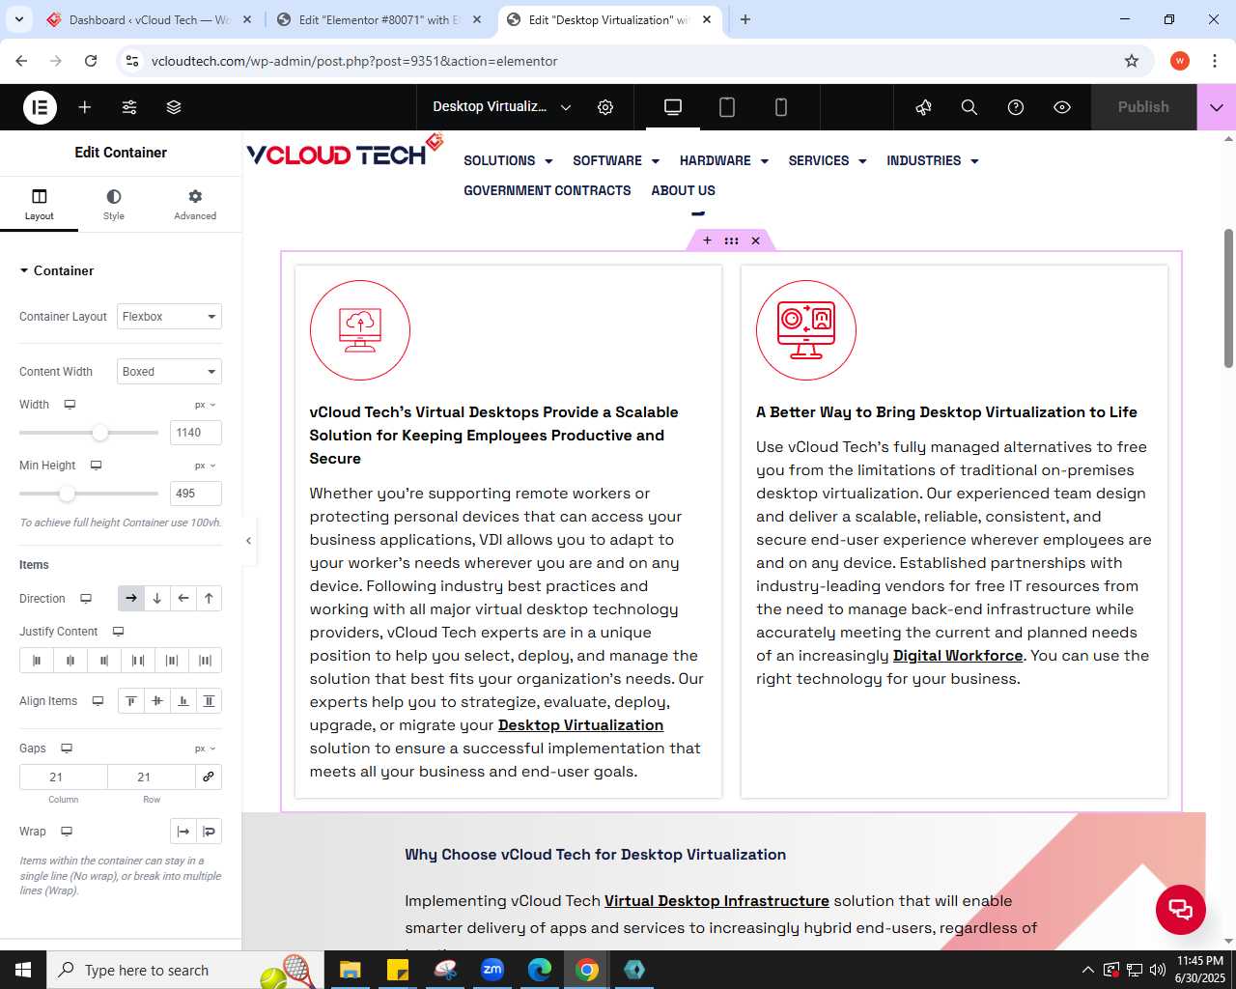Click the Min Height value field 495
Image resolution: width=1236 pixels, height=989 pixels.
pyautogui.click(x=195, y=494)
